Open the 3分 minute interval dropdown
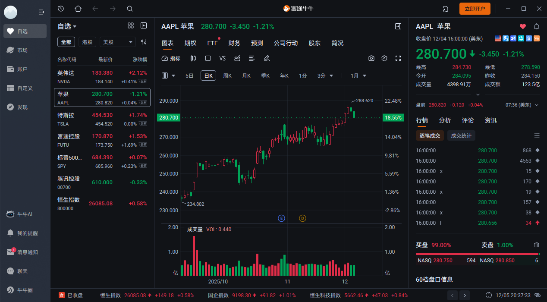The height and width of the screenshot is (302, 547). pyautogui.click(x=326, y=75)
